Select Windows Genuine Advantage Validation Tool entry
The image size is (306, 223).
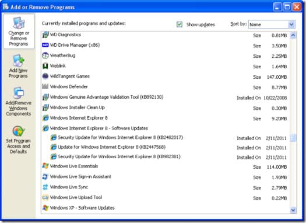[107, 97]
